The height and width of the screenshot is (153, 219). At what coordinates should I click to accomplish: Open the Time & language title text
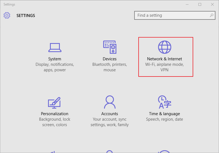click(x=164, y=114)
